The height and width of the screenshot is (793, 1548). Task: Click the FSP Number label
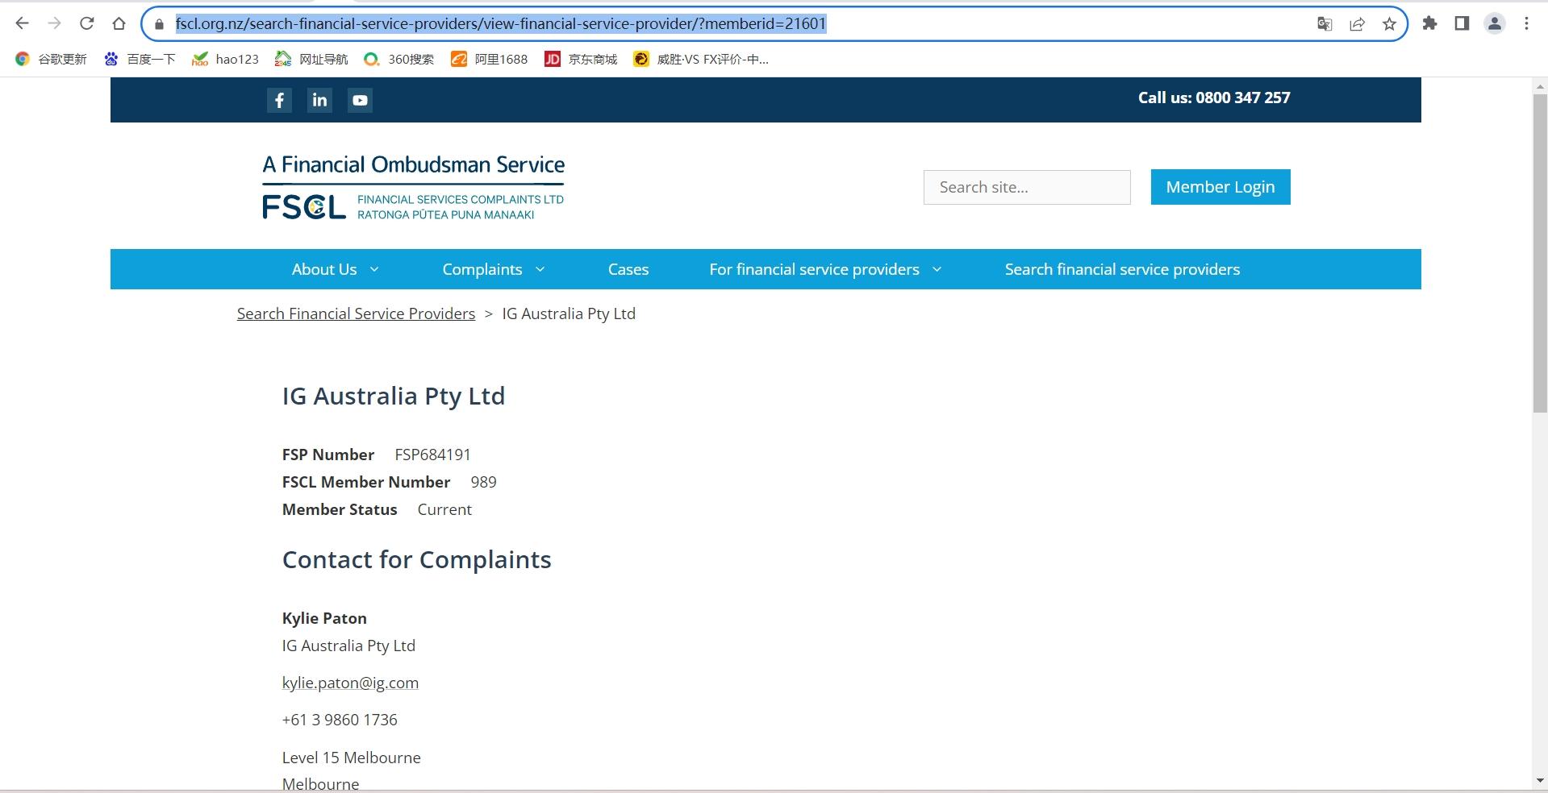pyautogui.click(x=328, y=455)
